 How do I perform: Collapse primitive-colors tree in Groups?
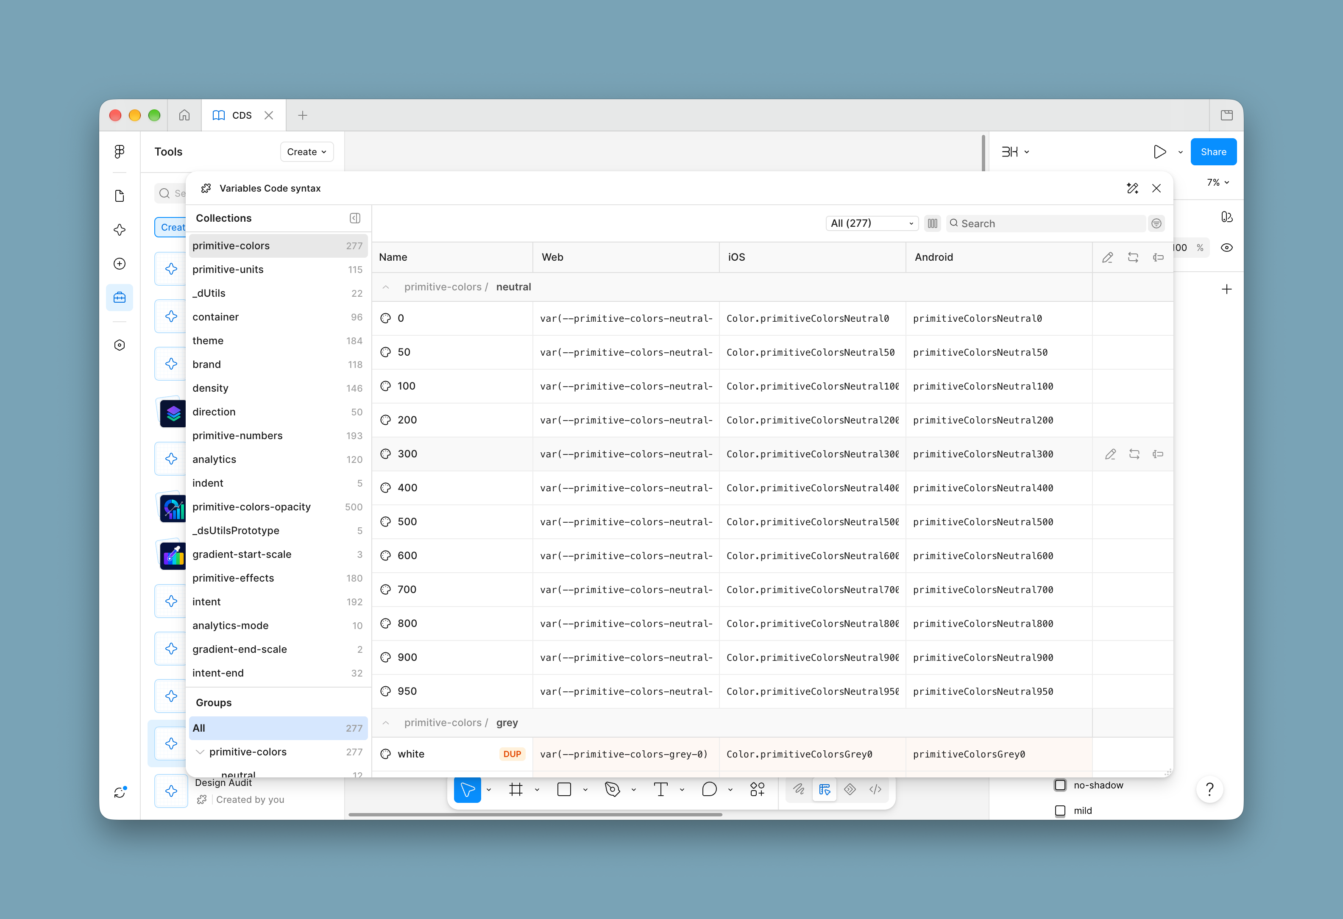200,752
